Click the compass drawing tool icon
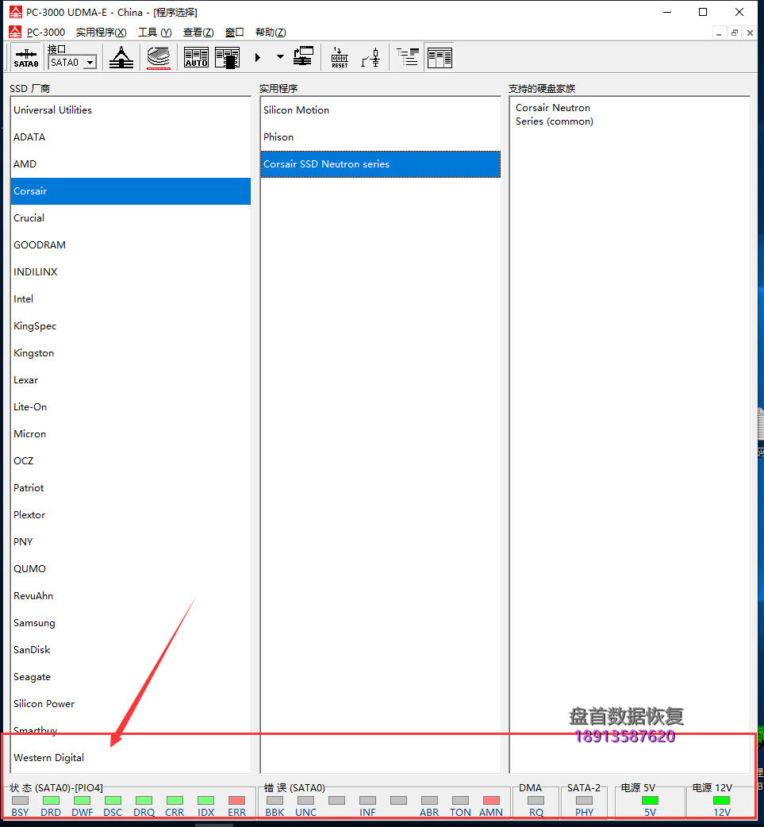 click(x=121, y=57)
